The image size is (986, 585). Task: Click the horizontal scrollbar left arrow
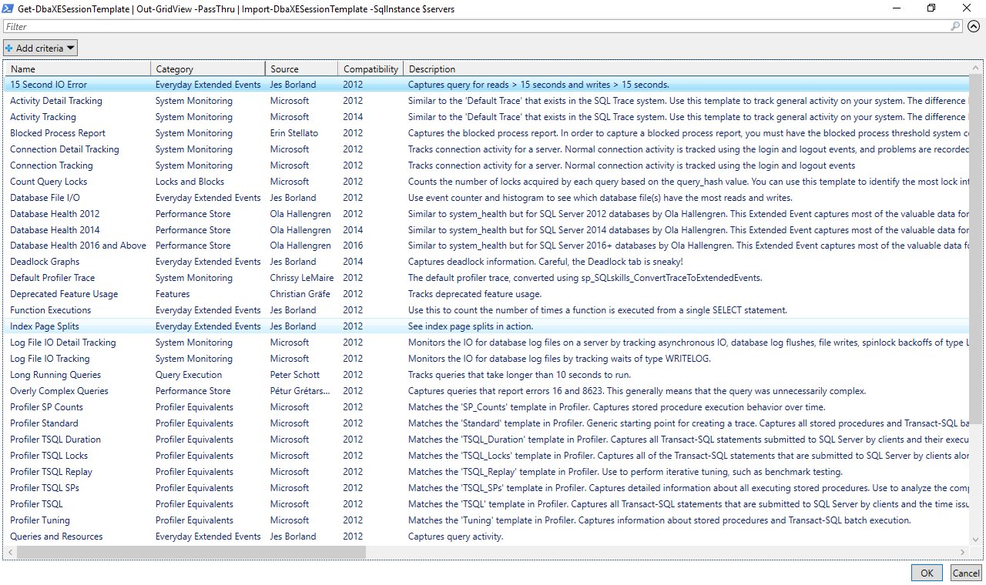point(10,553)
